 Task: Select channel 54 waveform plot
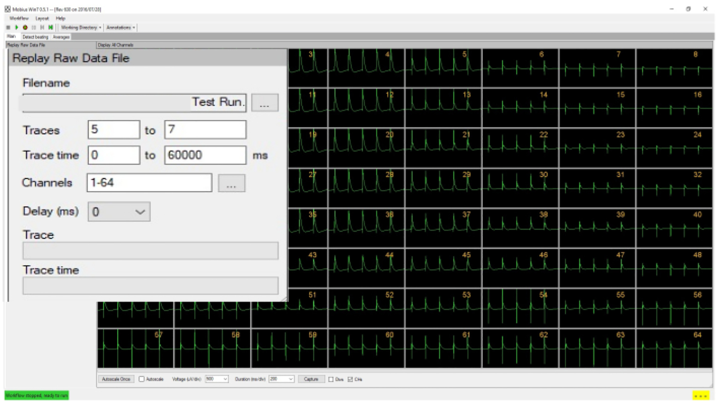(520, 308)
